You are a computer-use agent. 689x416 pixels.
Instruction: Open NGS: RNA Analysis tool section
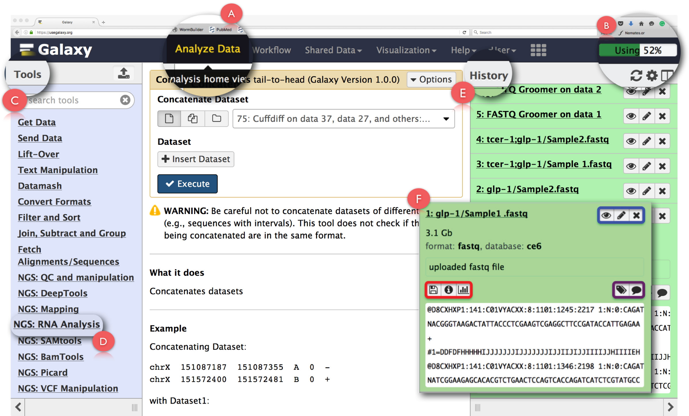(57, 324)
